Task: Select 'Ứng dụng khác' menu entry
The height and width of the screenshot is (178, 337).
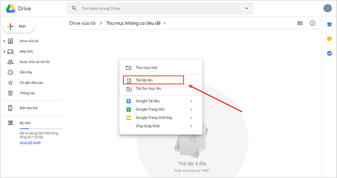Action: (161, 126)
